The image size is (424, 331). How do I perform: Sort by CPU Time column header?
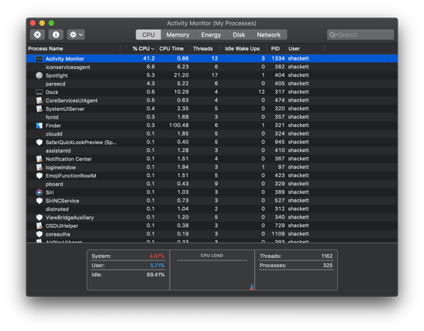174,49
